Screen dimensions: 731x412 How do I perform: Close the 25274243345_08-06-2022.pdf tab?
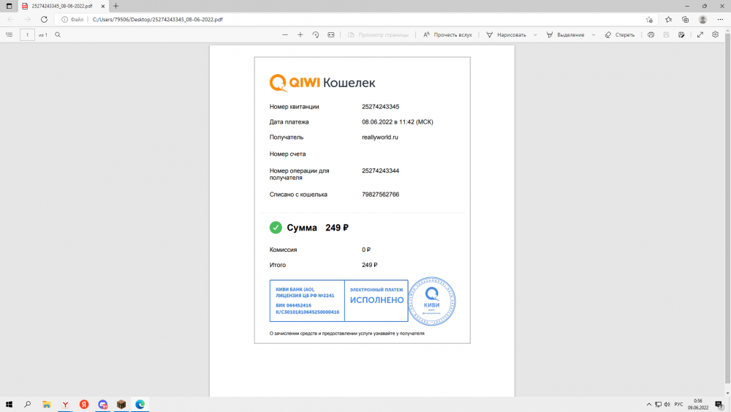pos(103,6)
